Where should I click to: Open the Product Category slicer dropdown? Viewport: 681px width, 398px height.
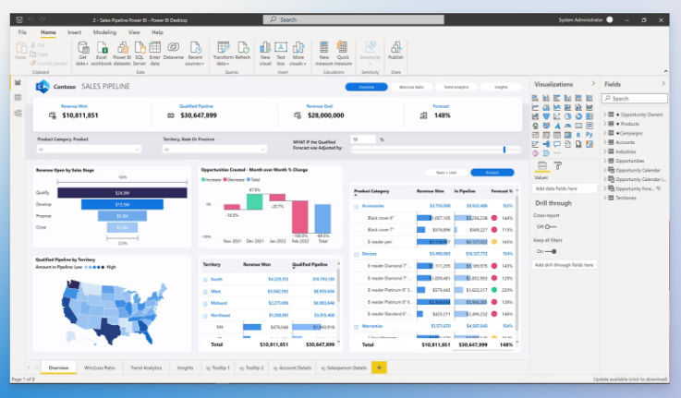(89, 150)
